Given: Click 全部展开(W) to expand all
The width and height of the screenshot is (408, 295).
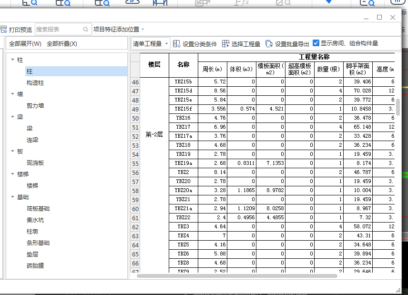Looking at the screenshot, I should (x=25, y=44).
